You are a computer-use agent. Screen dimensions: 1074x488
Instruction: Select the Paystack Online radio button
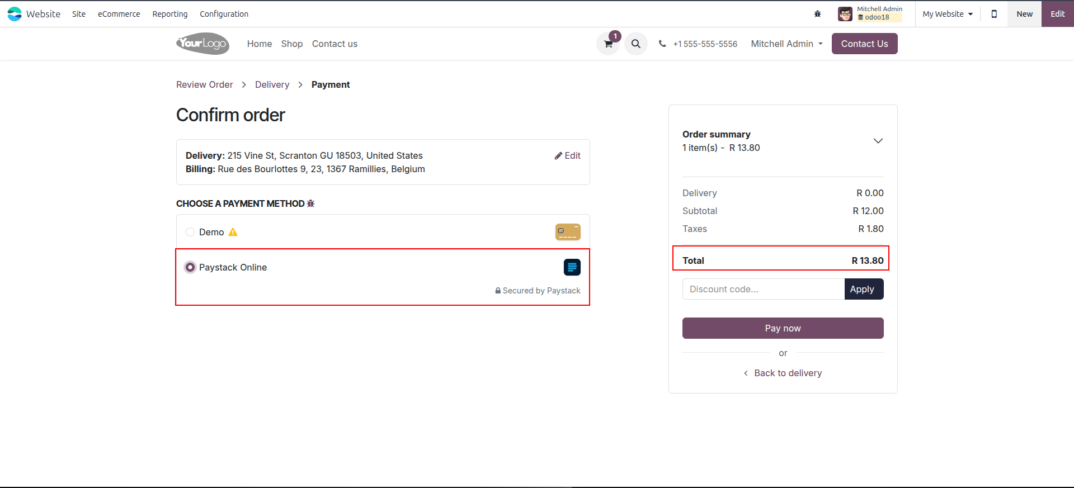(x=190, y=267)
